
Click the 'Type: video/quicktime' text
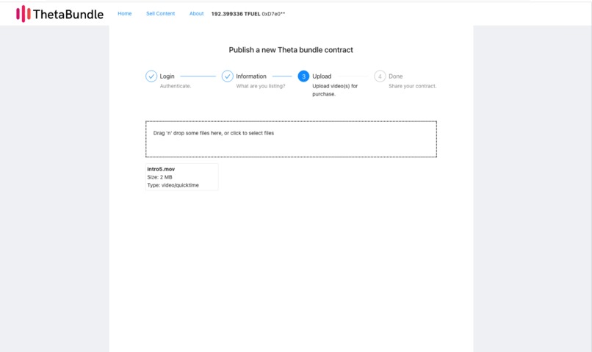pos(173,185)
